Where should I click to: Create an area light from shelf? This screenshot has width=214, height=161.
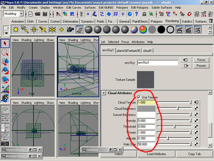click(52, 30)
